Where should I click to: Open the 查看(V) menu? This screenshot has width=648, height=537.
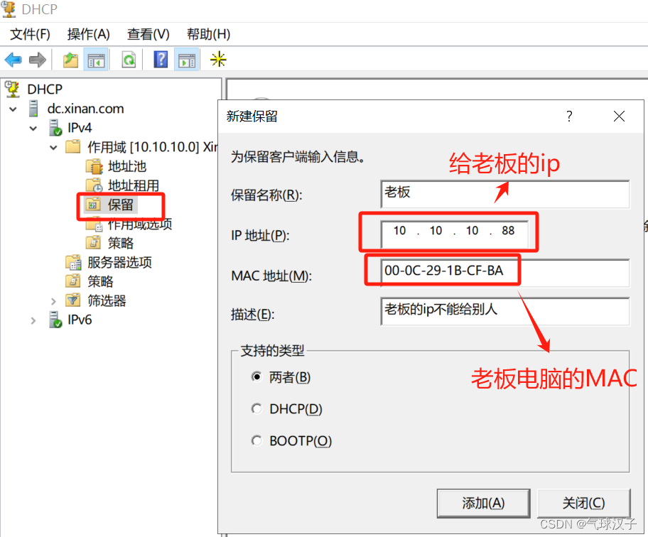(148, 33)
